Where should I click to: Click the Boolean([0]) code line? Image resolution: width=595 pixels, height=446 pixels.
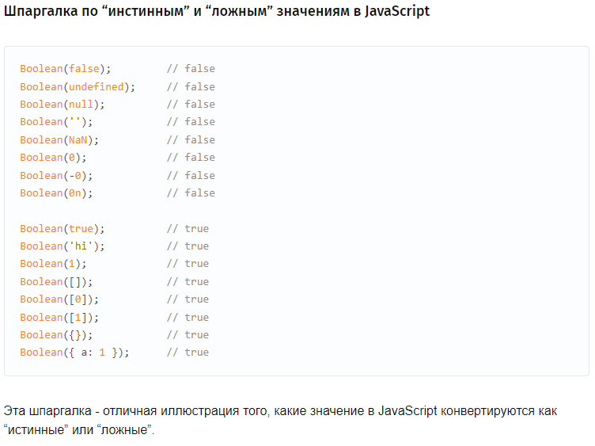coord(114,299)
